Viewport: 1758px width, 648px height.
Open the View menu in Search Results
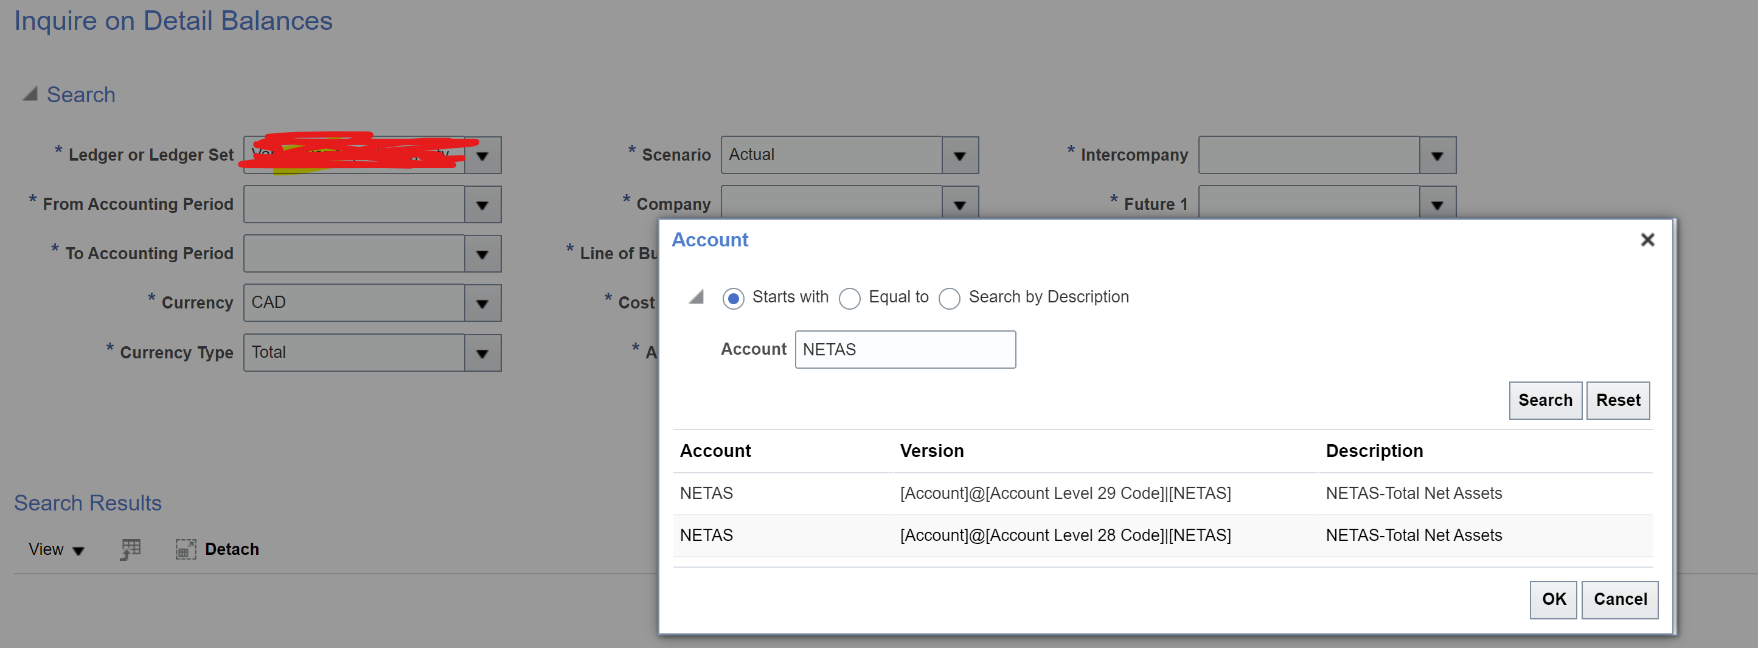click(x=56, y=549)
